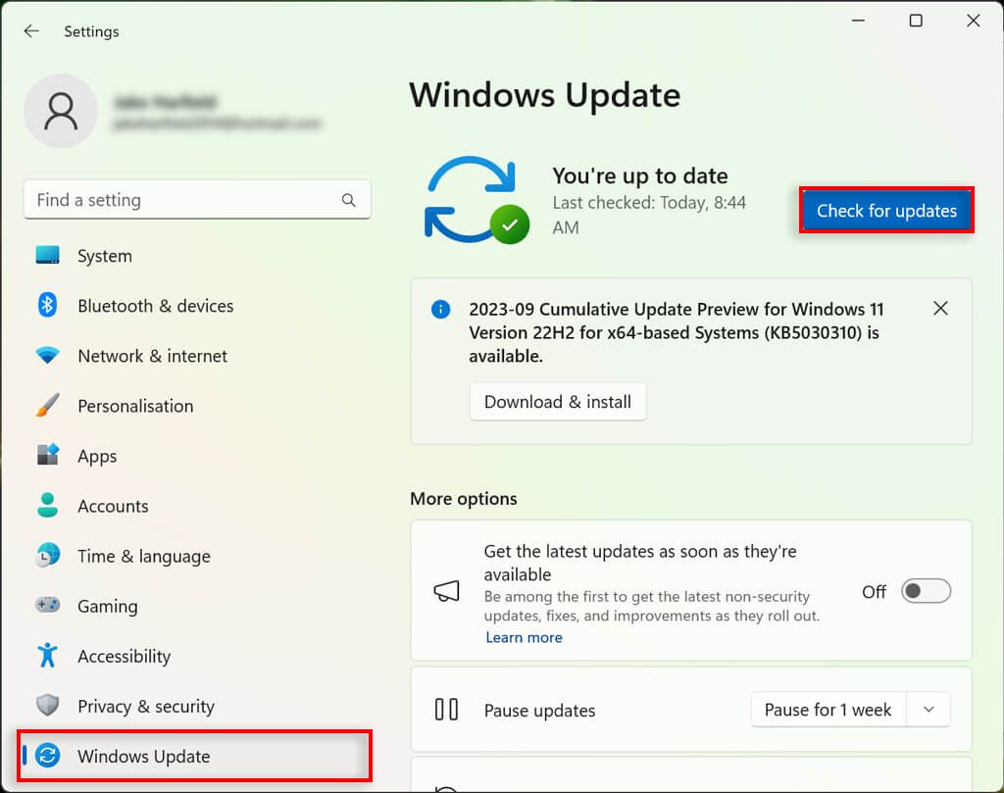The image size is (1004, 793).
Task: Click the Apps icon in sidebar
Action: (x=47, y=455)
